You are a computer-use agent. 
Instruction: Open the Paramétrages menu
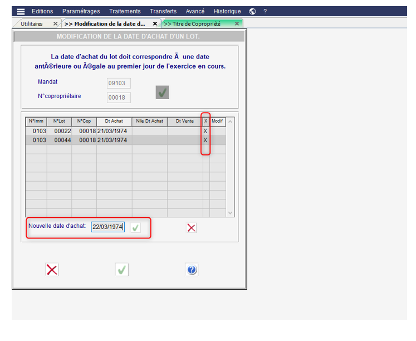(81, 11)
